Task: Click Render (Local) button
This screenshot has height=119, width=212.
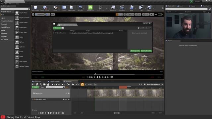Action: click(x=135, y=51)
